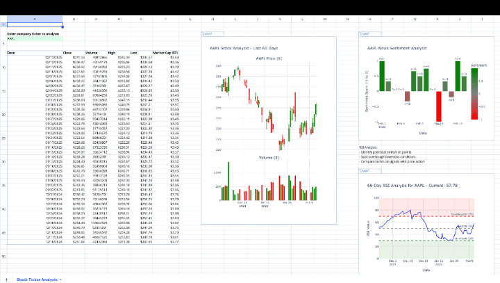Click 'Identify potential entry/exit points' text
The width and height of the screenshot is (500, 283).
pyautogui.click(x=385, y=152)
